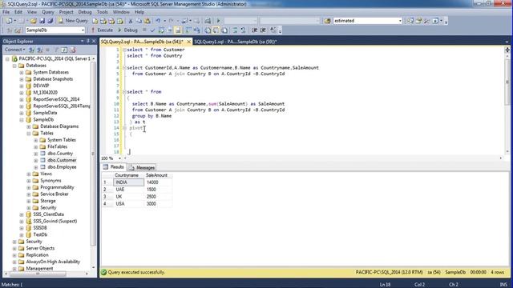This screenshot has height=288, width=513.
Task: Click the Save All icon
Action: point(50,21)
